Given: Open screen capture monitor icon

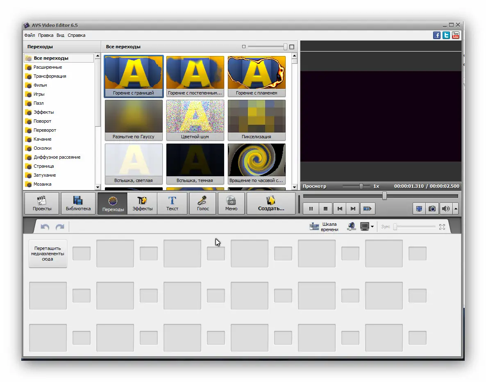Looking at the screenshot, I should pyautogui.click(x=365, y=227).
